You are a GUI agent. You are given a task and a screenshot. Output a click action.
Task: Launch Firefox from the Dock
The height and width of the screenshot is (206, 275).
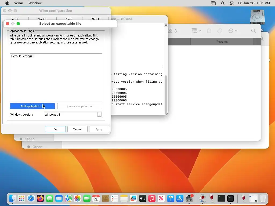[x=40, y=198]
